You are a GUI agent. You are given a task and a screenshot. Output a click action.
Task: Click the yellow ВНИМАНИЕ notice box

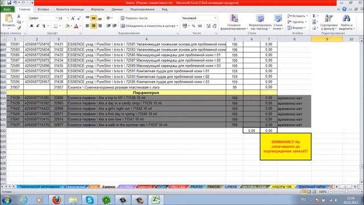pyautogui.click(x=286, y=147)
